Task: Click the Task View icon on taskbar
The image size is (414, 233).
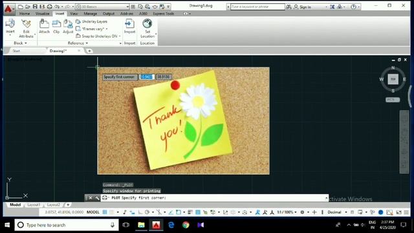Action: 126,225
